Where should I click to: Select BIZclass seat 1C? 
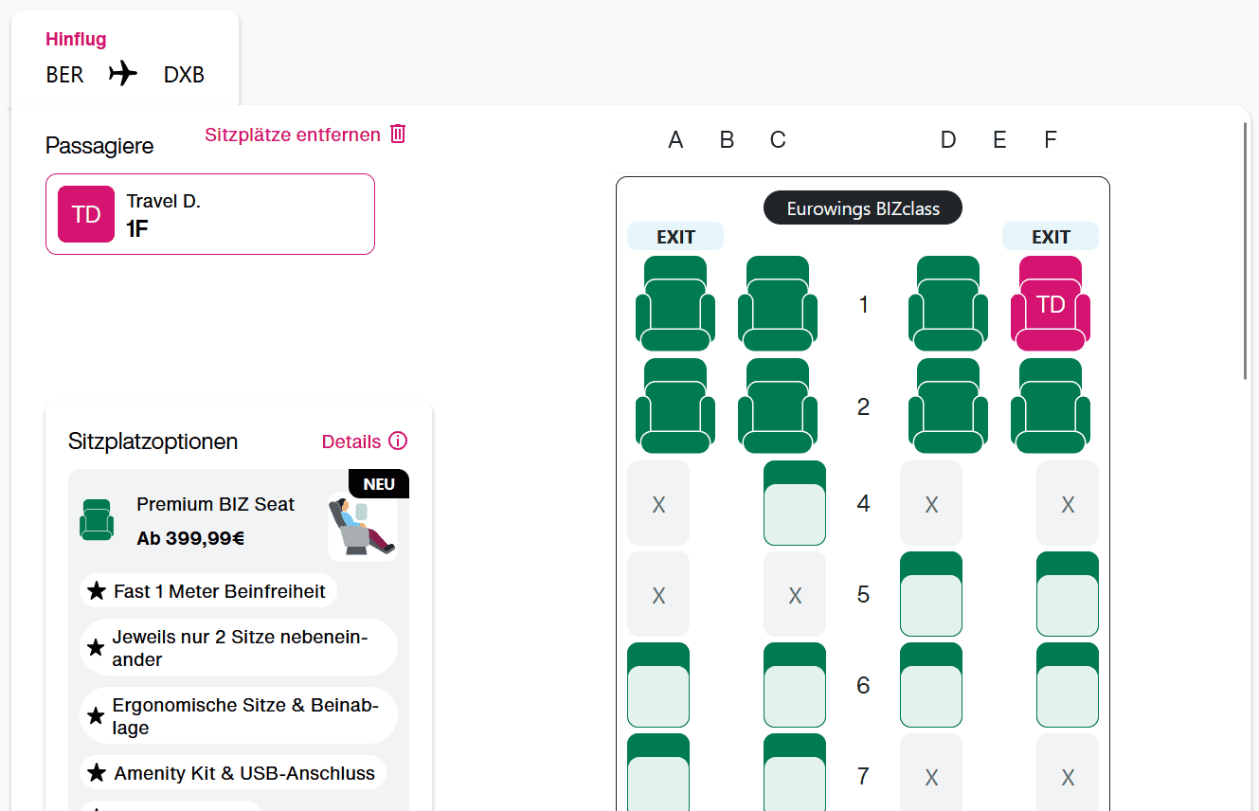point(777,304)
